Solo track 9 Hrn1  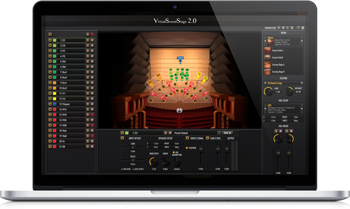tap(88, 83)
